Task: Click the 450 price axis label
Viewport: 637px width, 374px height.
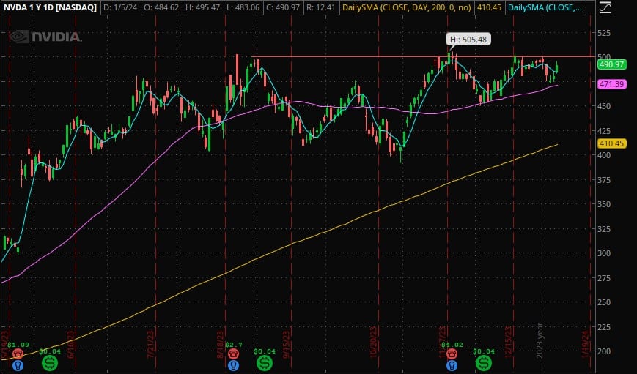Action: click(604, 106)
